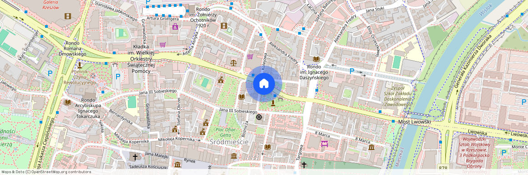Click the wheel icon below Jana III Sobieskiego

click(x=259, y=117)
